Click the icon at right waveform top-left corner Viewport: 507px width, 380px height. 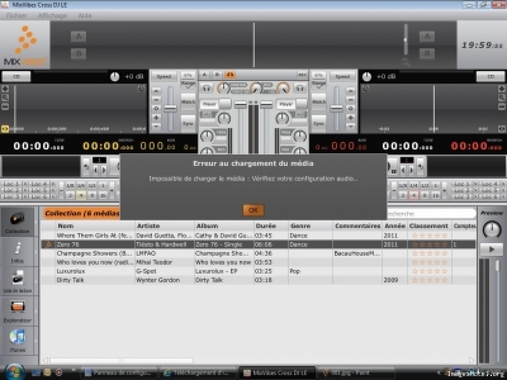pos(366,88)
